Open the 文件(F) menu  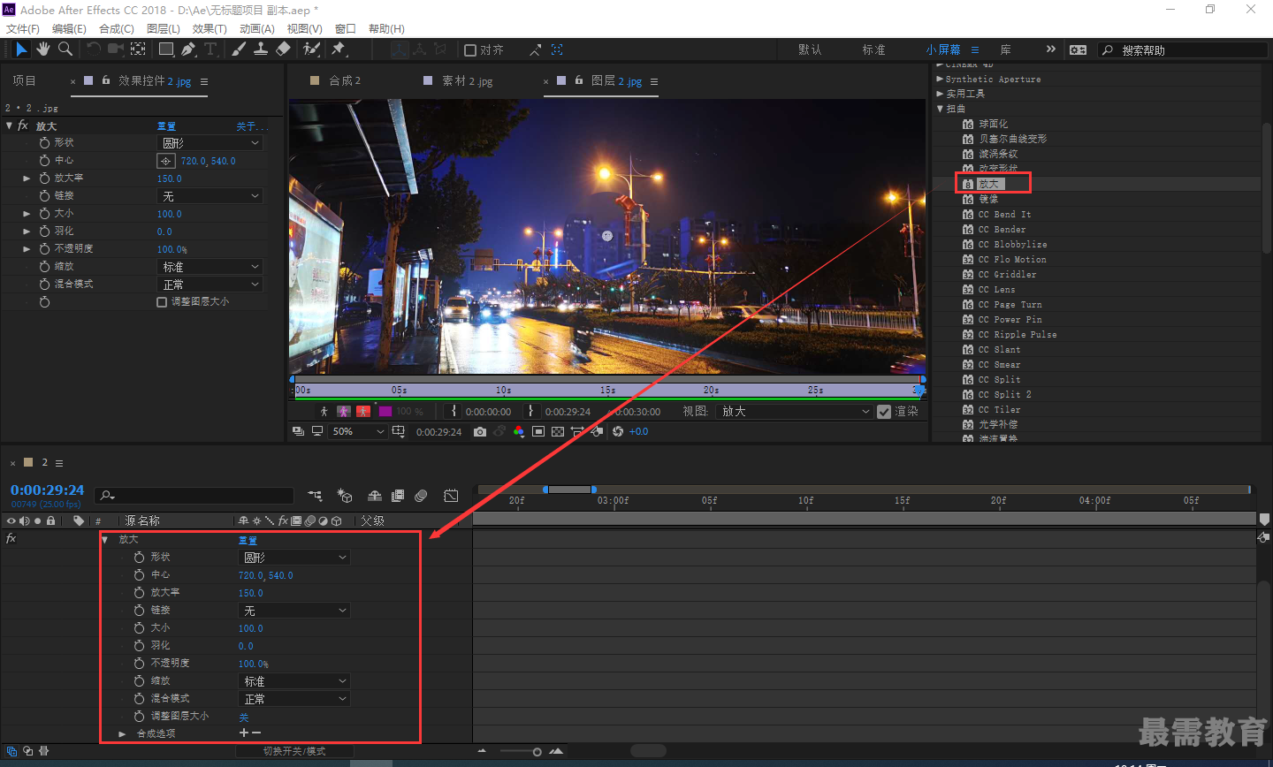tap(23, 29)
